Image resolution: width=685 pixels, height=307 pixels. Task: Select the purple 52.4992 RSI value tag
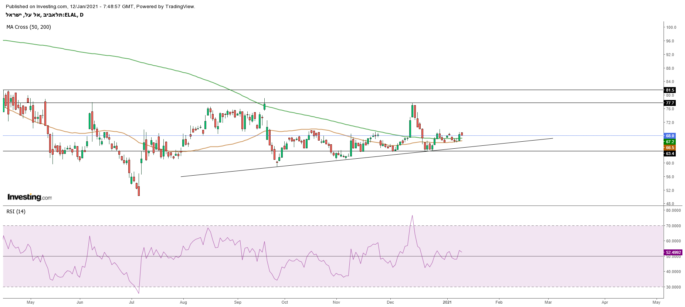[673, 252]
